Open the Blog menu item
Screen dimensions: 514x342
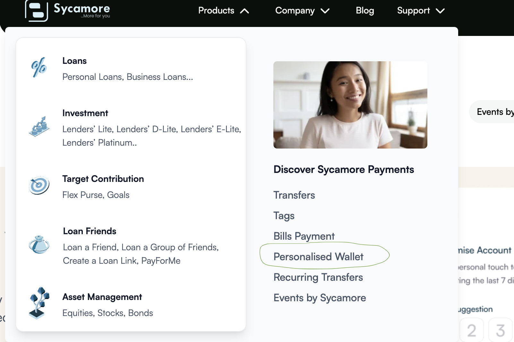click(x=365, y=11)
